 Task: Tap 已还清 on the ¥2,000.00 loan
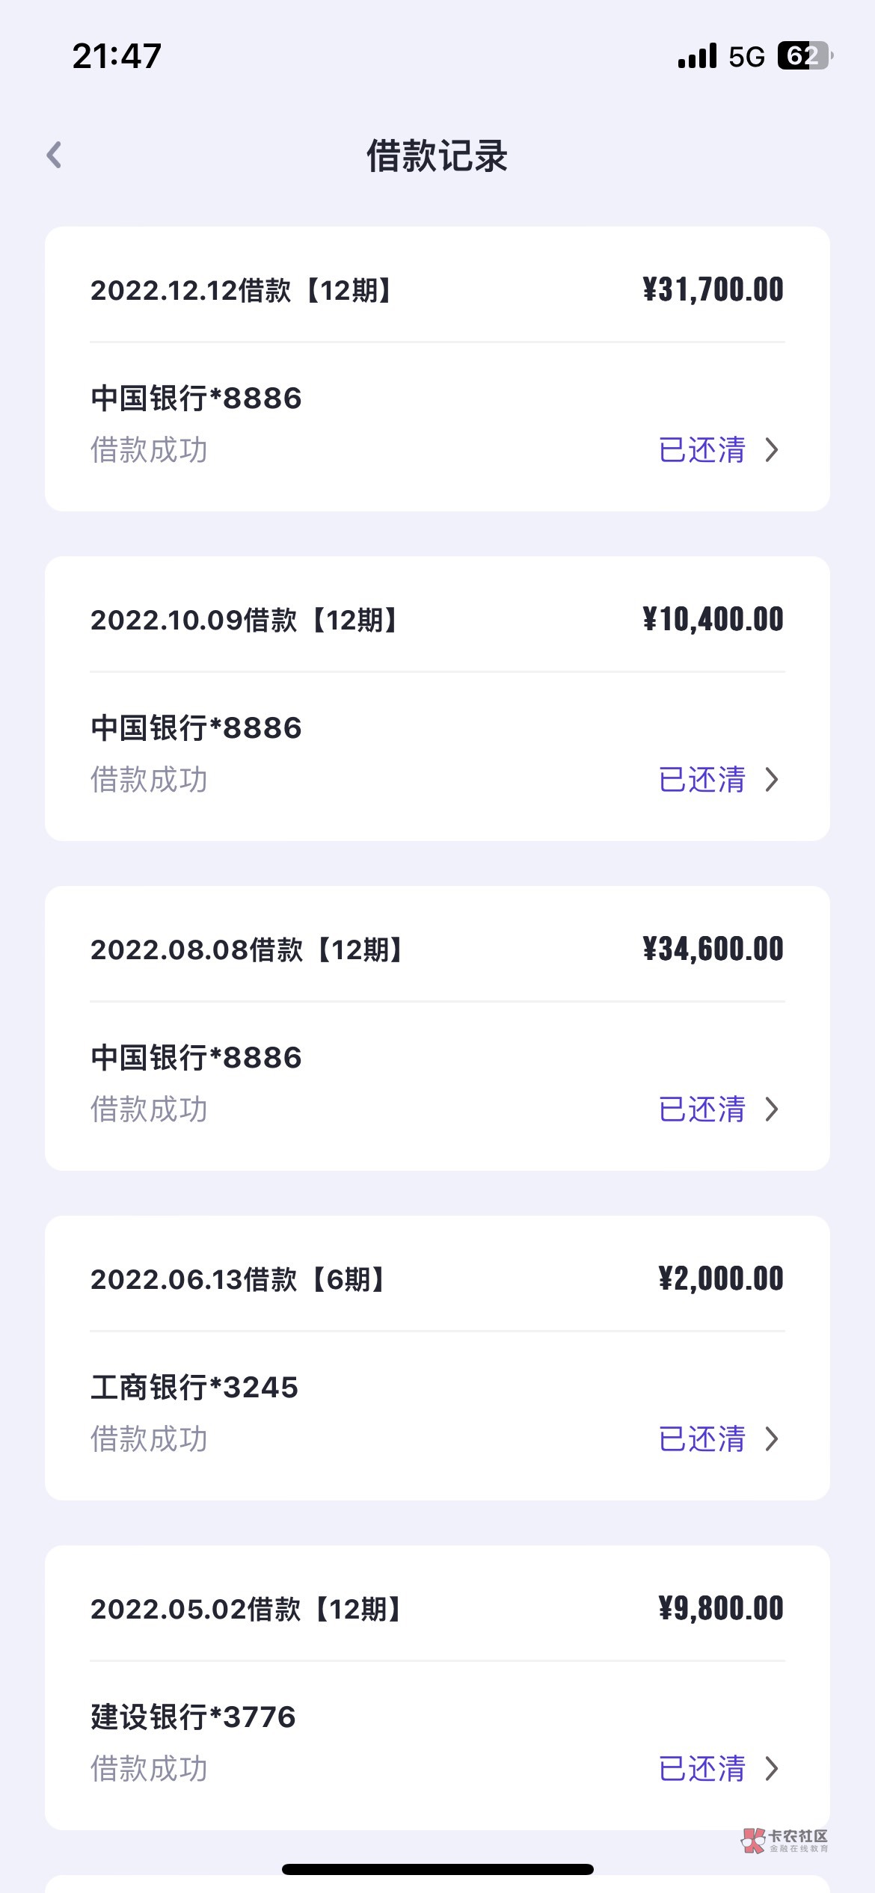point(701,1439)
